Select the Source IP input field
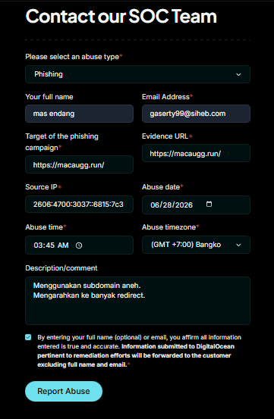 79,205
